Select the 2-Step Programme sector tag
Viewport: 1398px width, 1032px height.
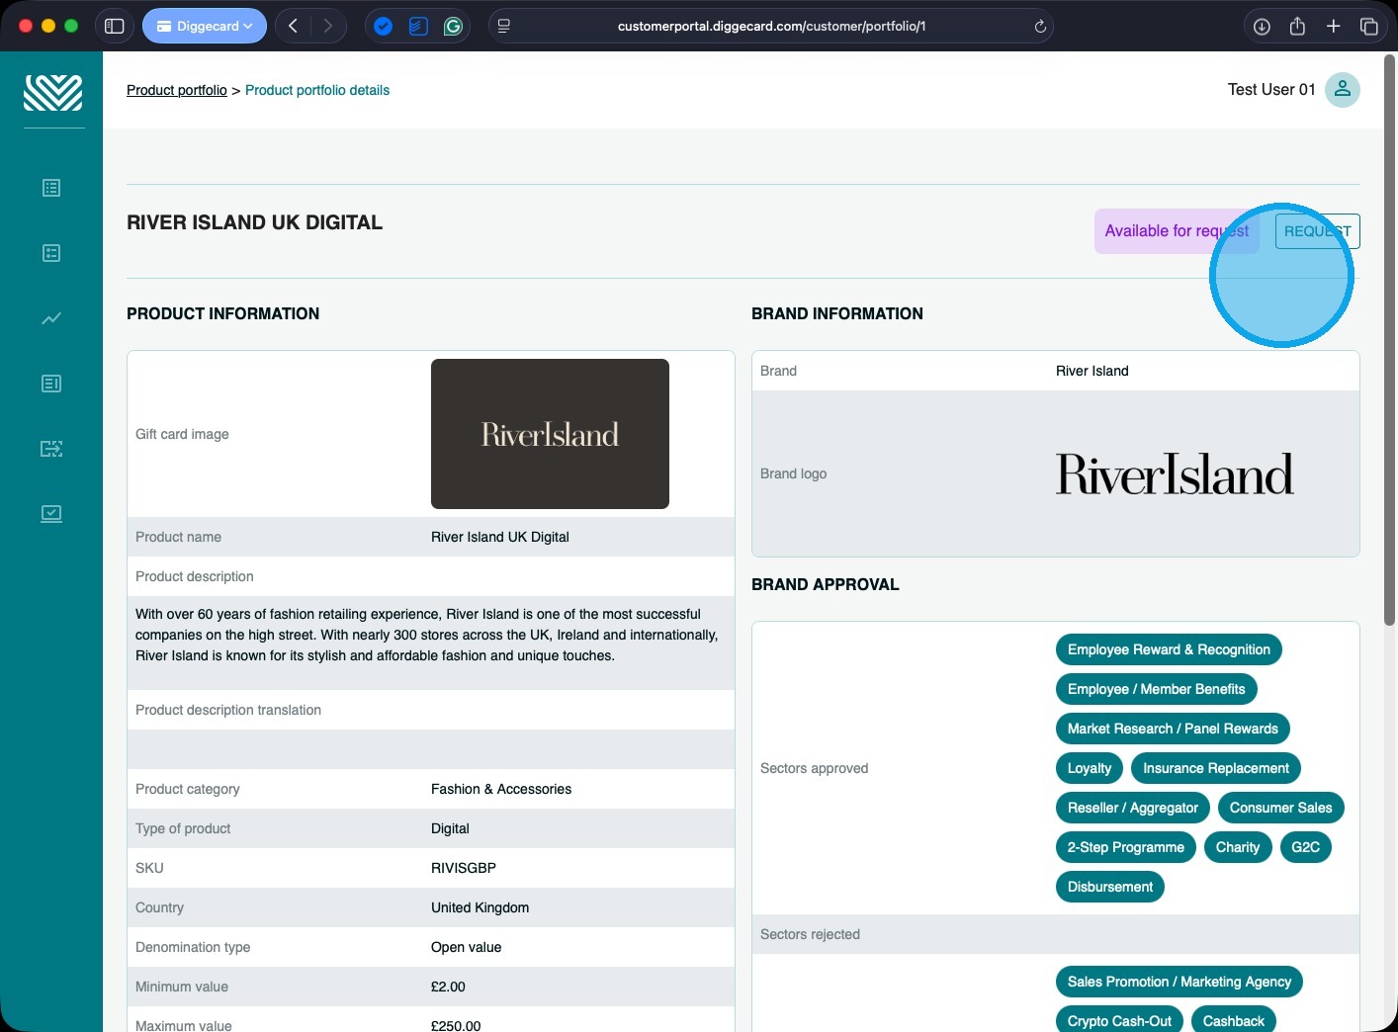click(x=1126, y=847)
